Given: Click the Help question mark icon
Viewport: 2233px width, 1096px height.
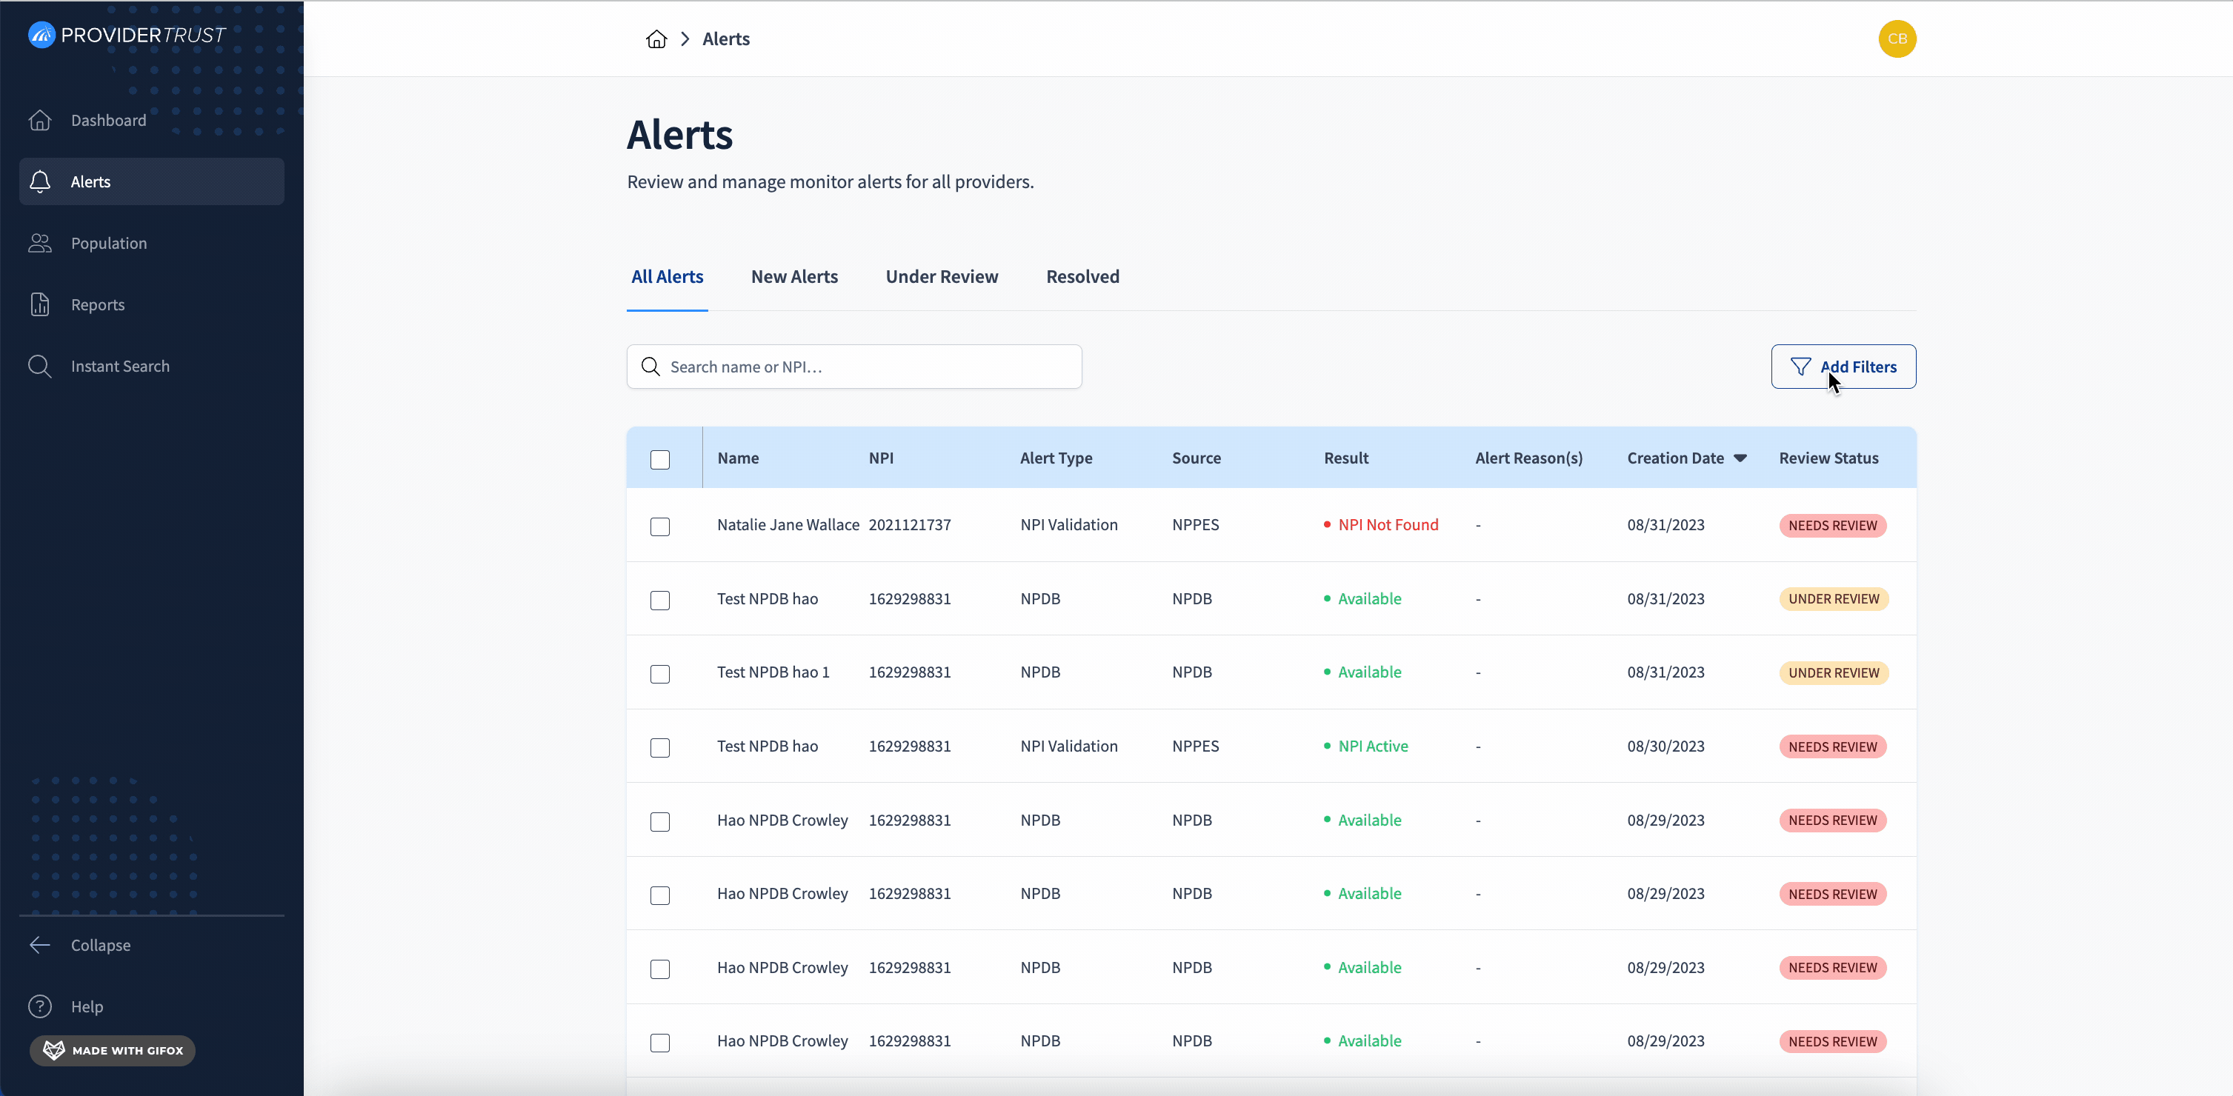Looking at the screenshot, I should [x=40, y=1006].
